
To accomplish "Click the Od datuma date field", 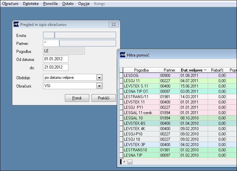I will tap(56, 59).
